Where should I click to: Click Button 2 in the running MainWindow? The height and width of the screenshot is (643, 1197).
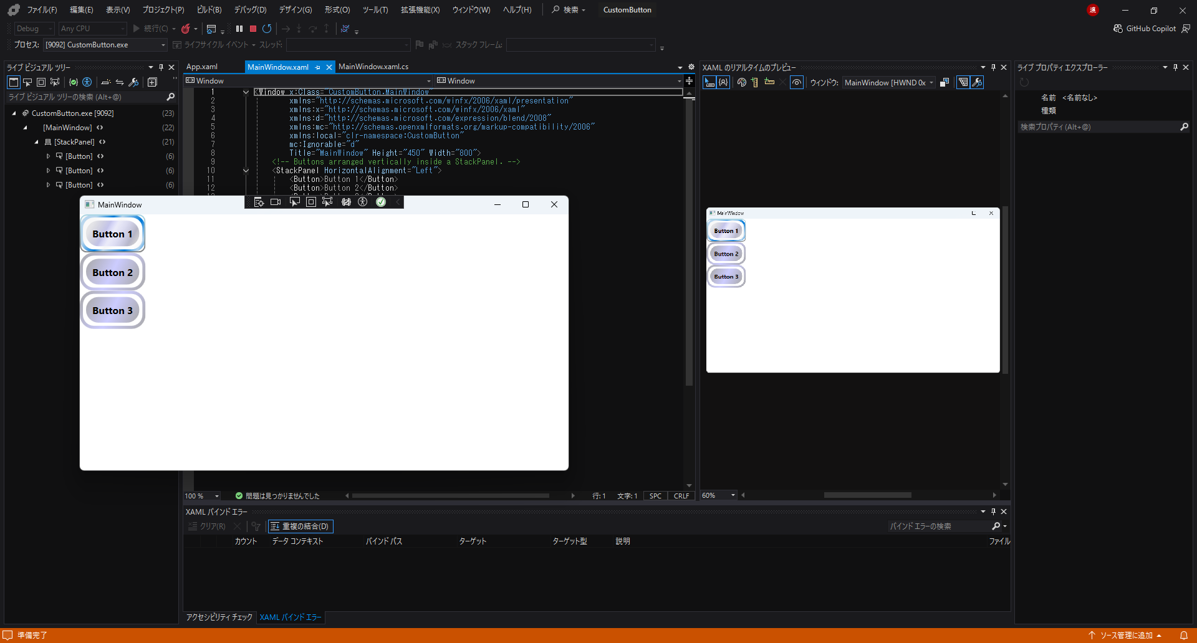pyautogui.click(x=113, y=272)
